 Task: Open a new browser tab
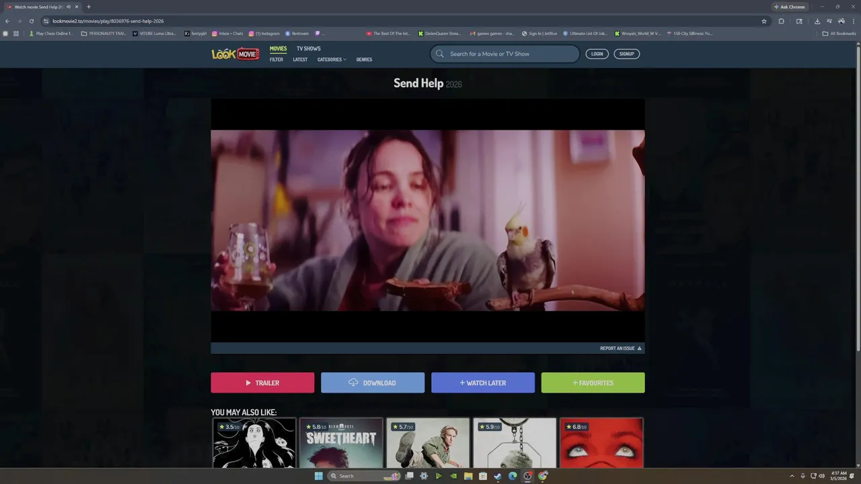point(88,7)
